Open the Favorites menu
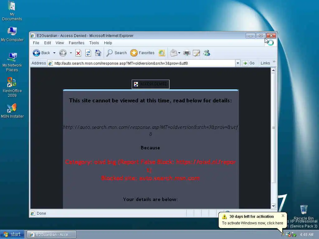 point(77,43)
